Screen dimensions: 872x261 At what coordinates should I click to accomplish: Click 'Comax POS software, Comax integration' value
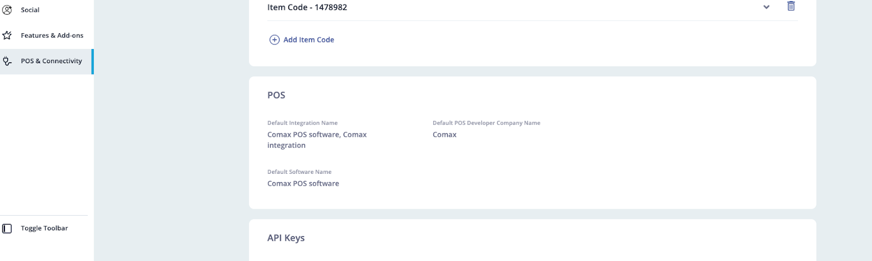317,140
